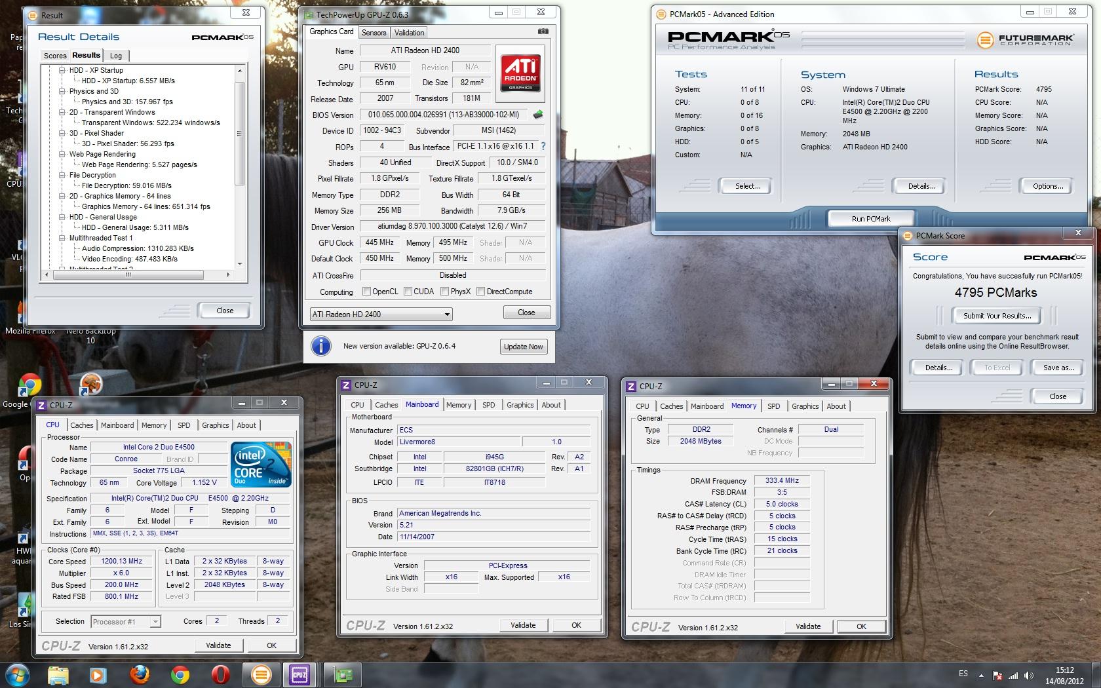Click Details button in PCMark Score window
The height and width of the screenshot is (688, 1101).
tap(938, 368)
